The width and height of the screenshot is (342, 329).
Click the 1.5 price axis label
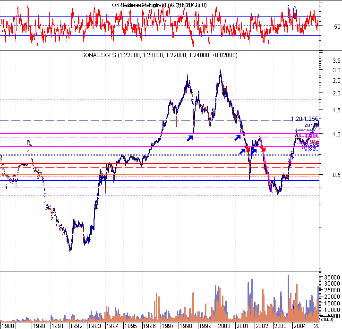pos(336,110)
